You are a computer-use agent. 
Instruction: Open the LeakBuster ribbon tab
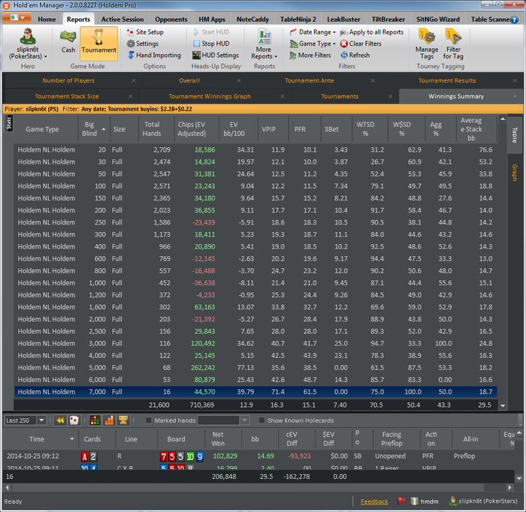pyautogui.click(x=343, y=20)
